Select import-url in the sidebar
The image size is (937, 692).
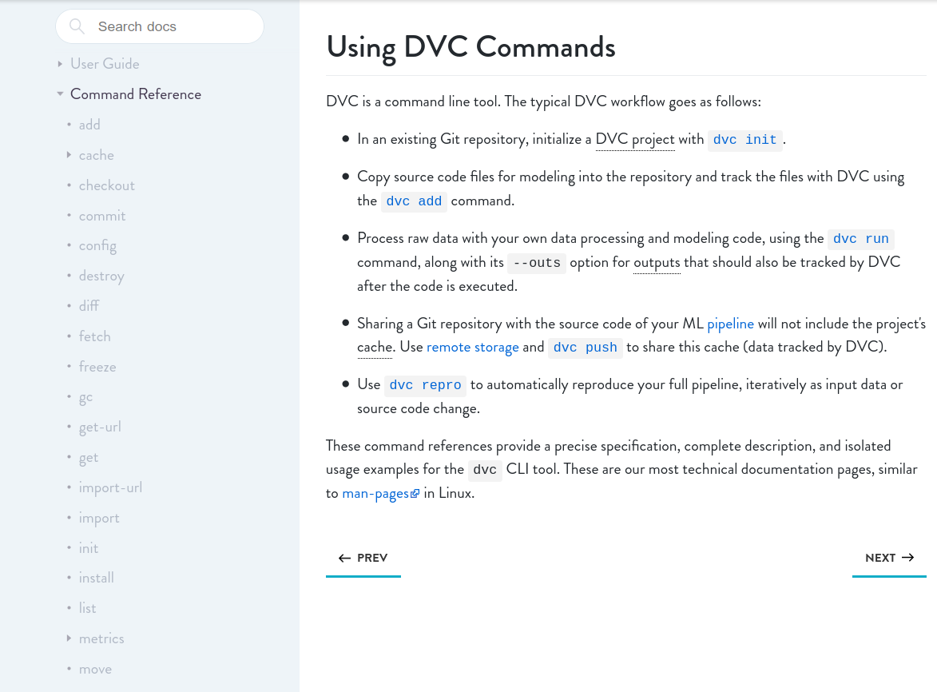(x=110, y=487)
